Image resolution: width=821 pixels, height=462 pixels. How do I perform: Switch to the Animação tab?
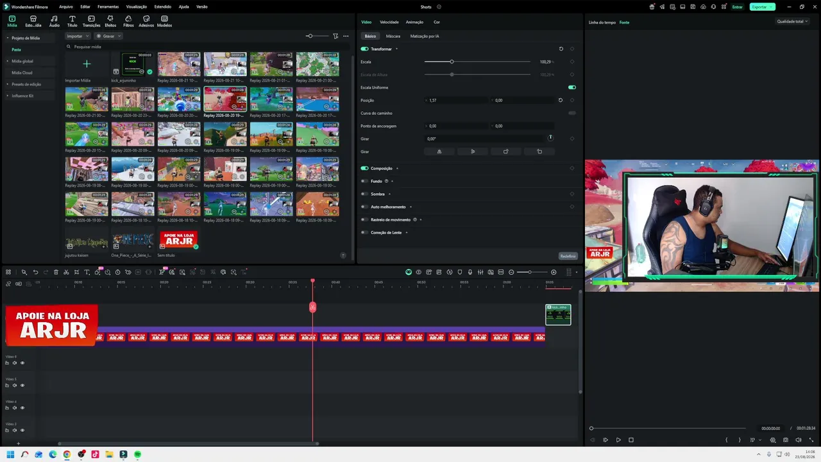coord(414,22)
